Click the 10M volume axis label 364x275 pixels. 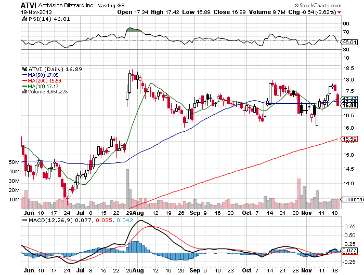click(x=14, y=199)
